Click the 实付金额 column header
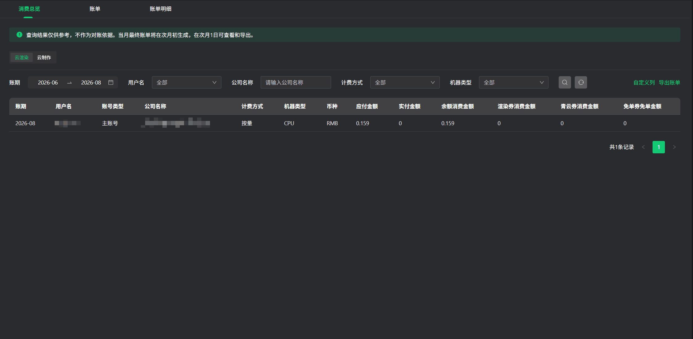 point(409,106)
